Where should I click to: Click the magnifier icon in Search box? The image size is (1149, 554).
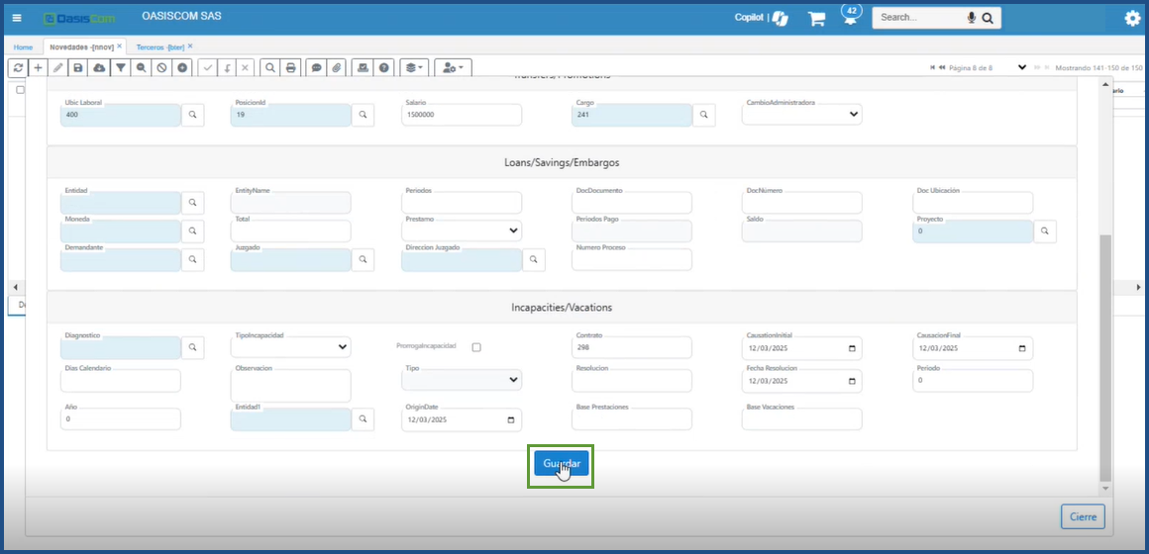[988, 18]
